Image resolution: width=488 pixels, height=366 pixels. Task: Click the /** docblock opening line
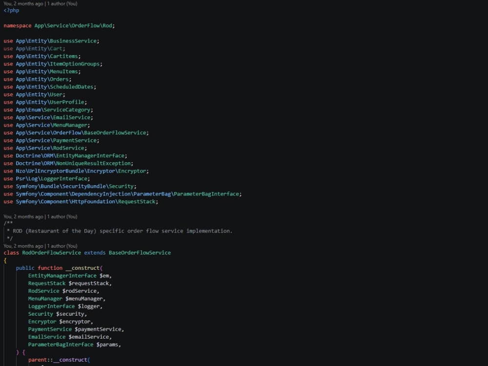point(8,223)
